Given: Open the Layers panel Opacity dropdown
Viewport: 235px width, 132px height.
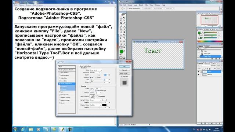Looking at the screenshot, I should [x=221, y=66].
